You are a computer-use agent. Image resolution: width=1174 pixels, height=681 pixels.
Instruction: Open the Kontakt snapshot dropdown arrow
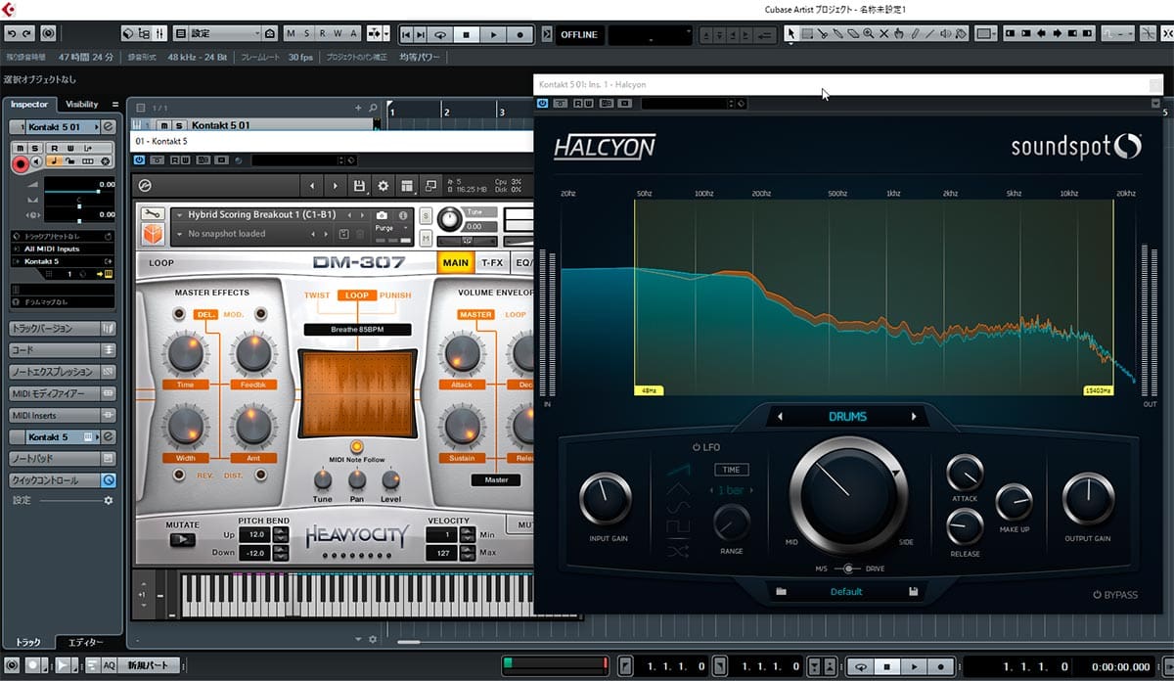(177, 234)
